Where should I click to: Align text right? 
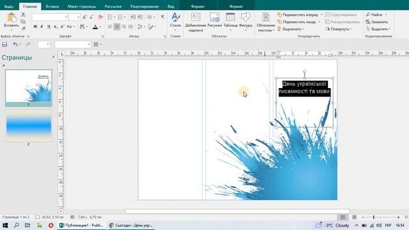click(x=123, y=27)
